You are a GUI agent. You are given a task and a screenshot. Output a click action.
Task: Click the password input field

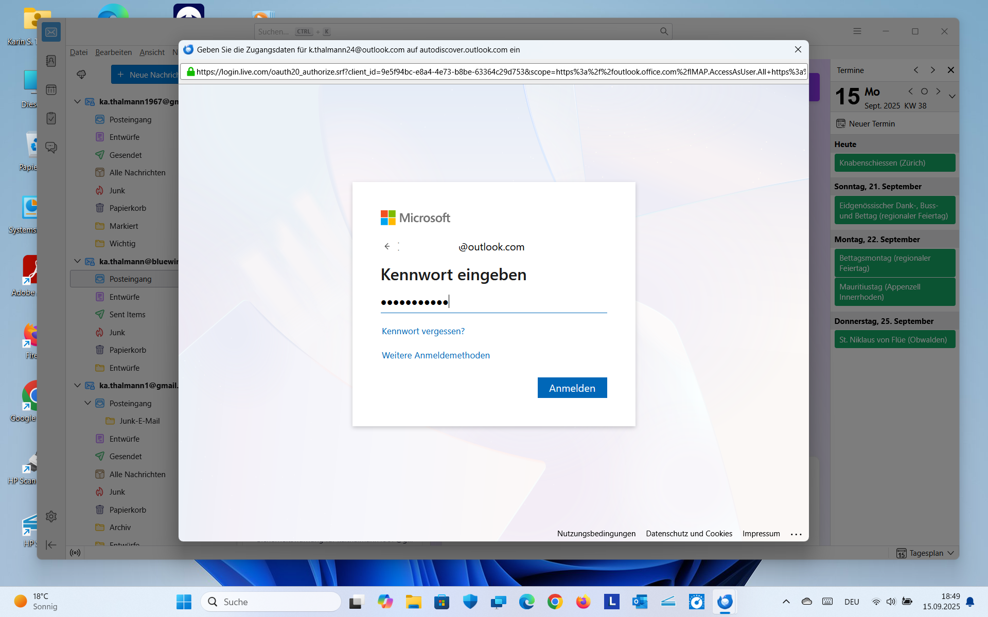click(x=493, y=302)
